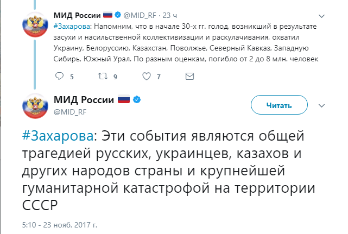Viewport: 348px width, 234px height.
Task: Click the reply icon on the top tweet
Action: (56, 77)
